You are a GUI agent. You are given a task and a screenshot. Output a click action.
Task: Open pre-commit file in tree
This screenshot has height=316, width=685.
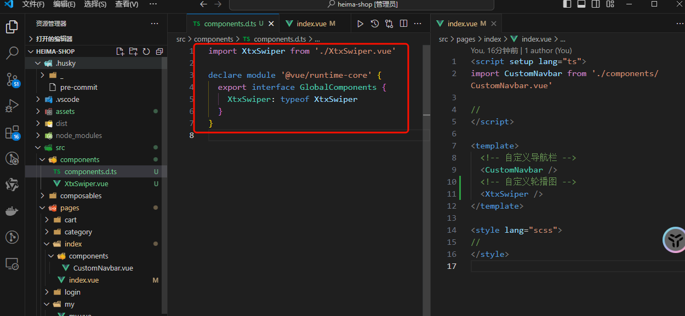pyautogui.click(x=96, y=87)
